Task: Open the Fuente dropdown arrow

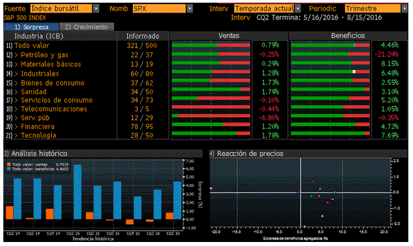Action: coord(96,9)
